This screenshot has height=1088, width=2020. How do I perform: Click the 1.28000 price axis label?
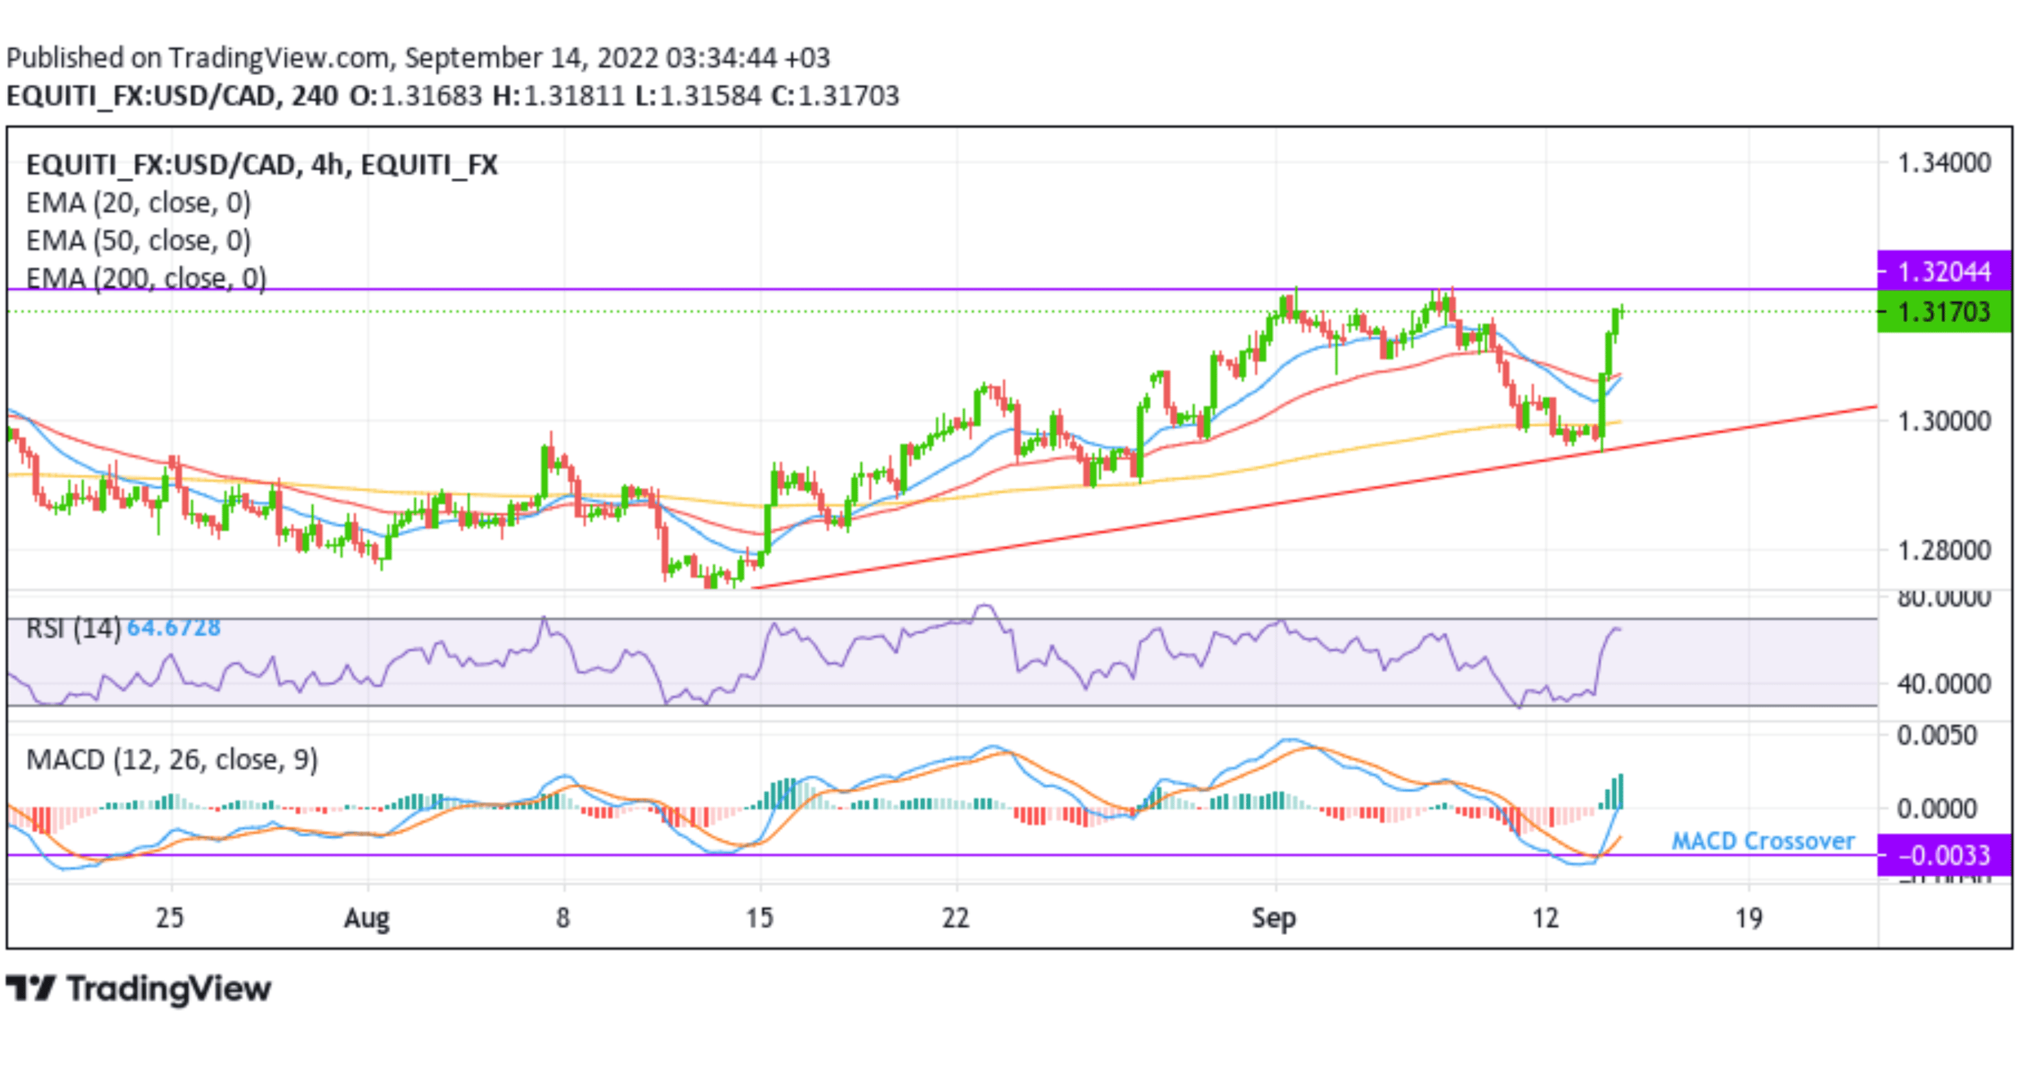point(1944,550)
